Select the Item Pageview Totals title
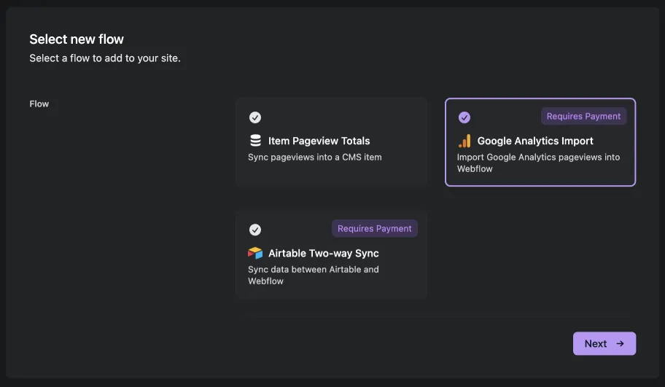The height and width of the screenshot is (387, 665). pos(319,141)
